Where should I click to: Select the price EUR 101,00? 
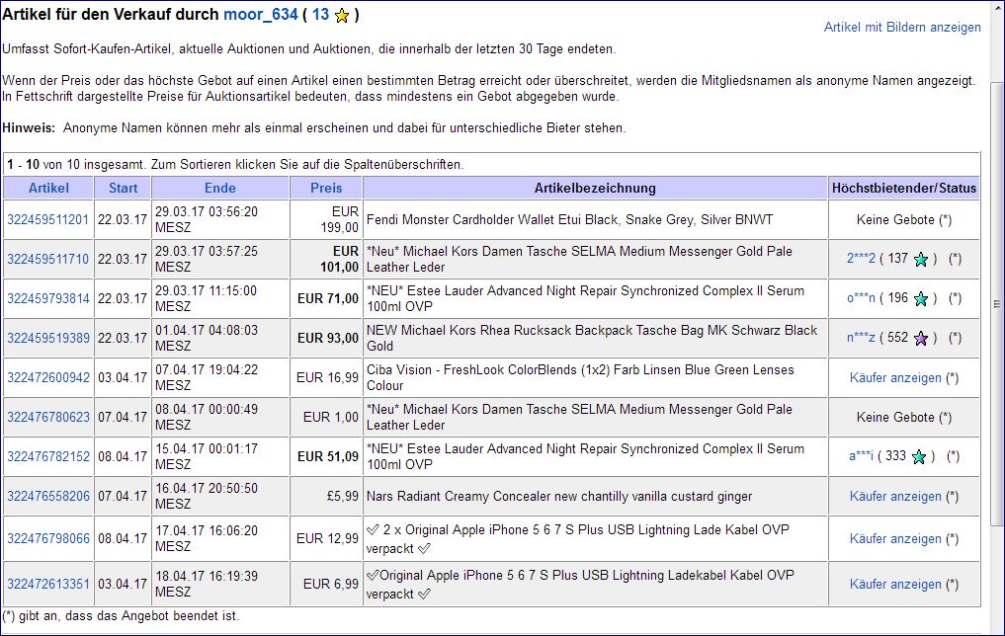[339, 259]
